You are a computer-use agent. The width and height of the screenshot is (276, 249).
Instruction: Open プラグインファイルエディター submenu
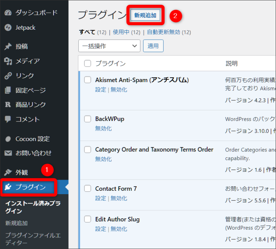click(33, 239)
